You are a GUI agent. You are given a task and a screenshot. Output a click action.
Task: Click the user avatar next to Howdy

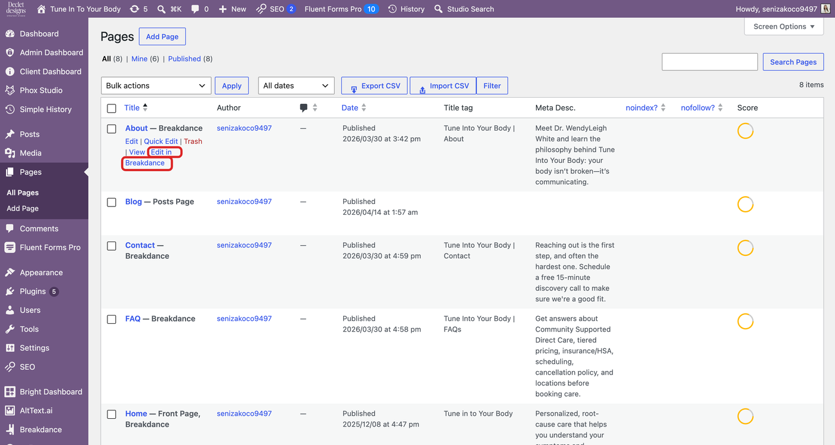[x=827, y=9]
